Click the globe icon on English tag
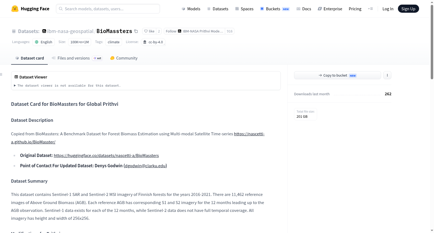 (37, 42)
